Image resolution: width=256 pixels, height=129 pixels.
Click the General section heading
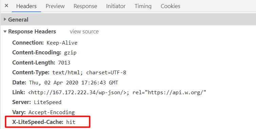pos(18,20)
